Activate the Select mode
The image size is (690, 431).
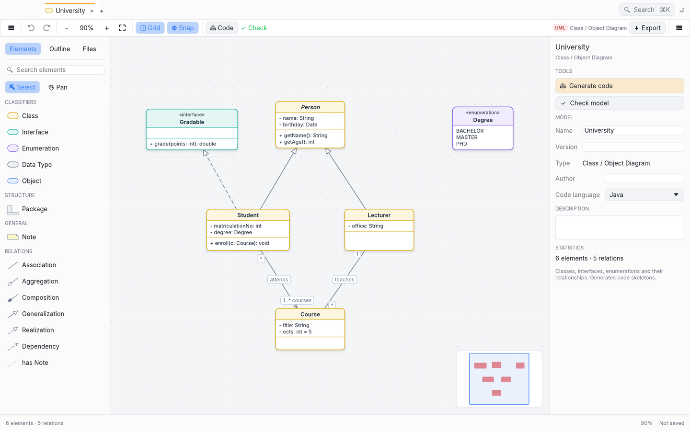pyautogui.click(x=23, y=87)
